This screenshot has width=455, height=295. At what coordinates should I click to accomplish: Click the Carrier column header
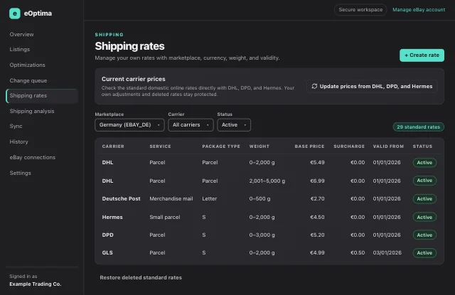[x=113, y=146]
